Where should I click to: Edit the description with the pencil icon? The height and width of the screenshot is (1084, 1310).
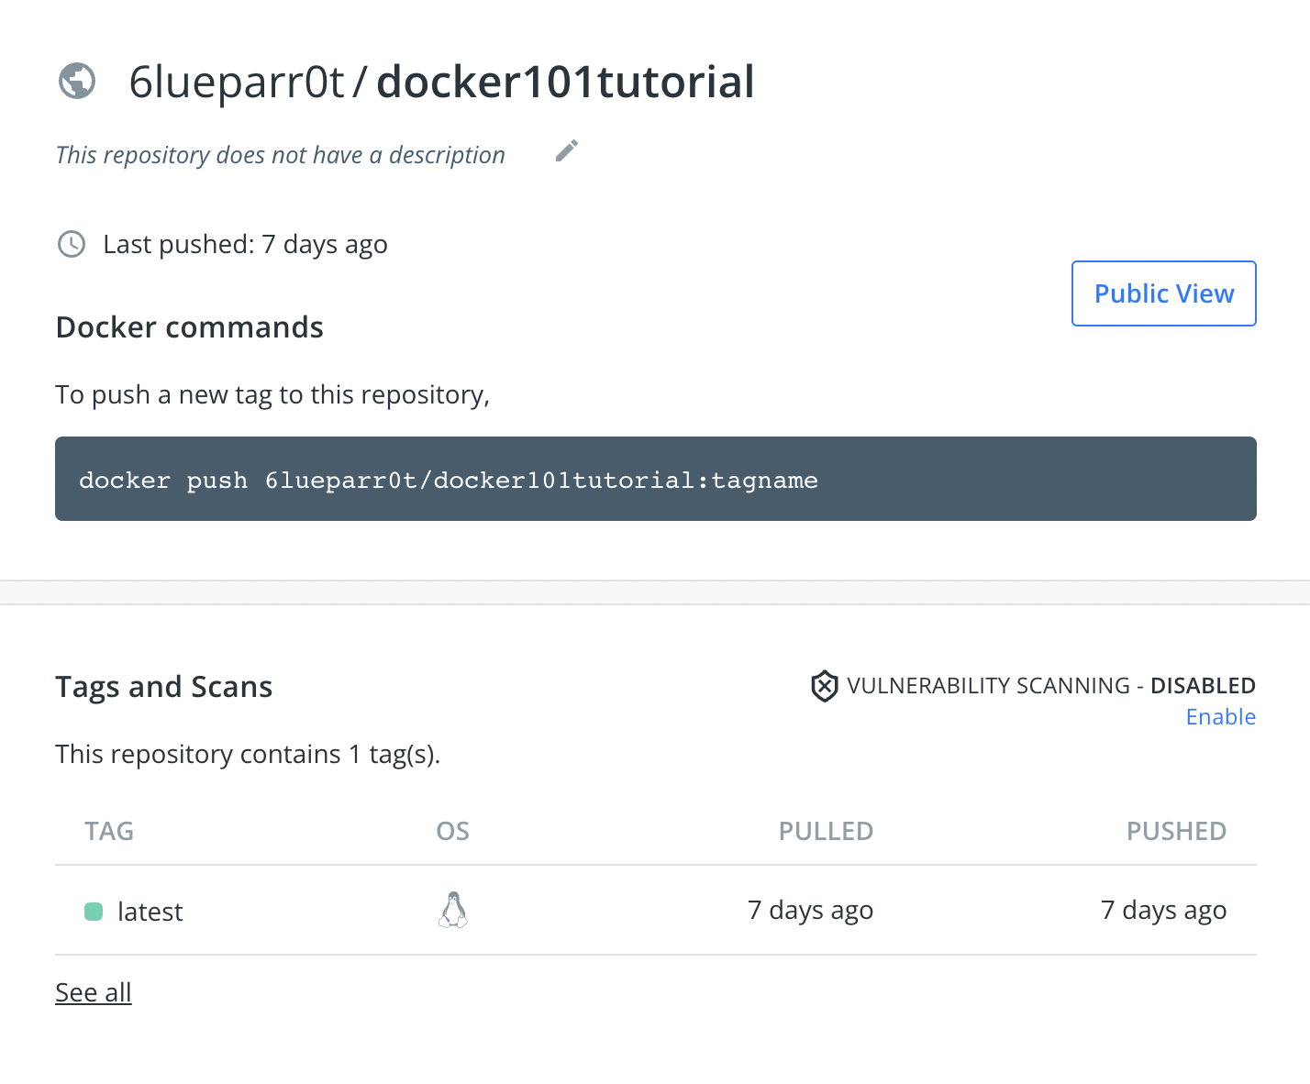[x=567, y=150]
